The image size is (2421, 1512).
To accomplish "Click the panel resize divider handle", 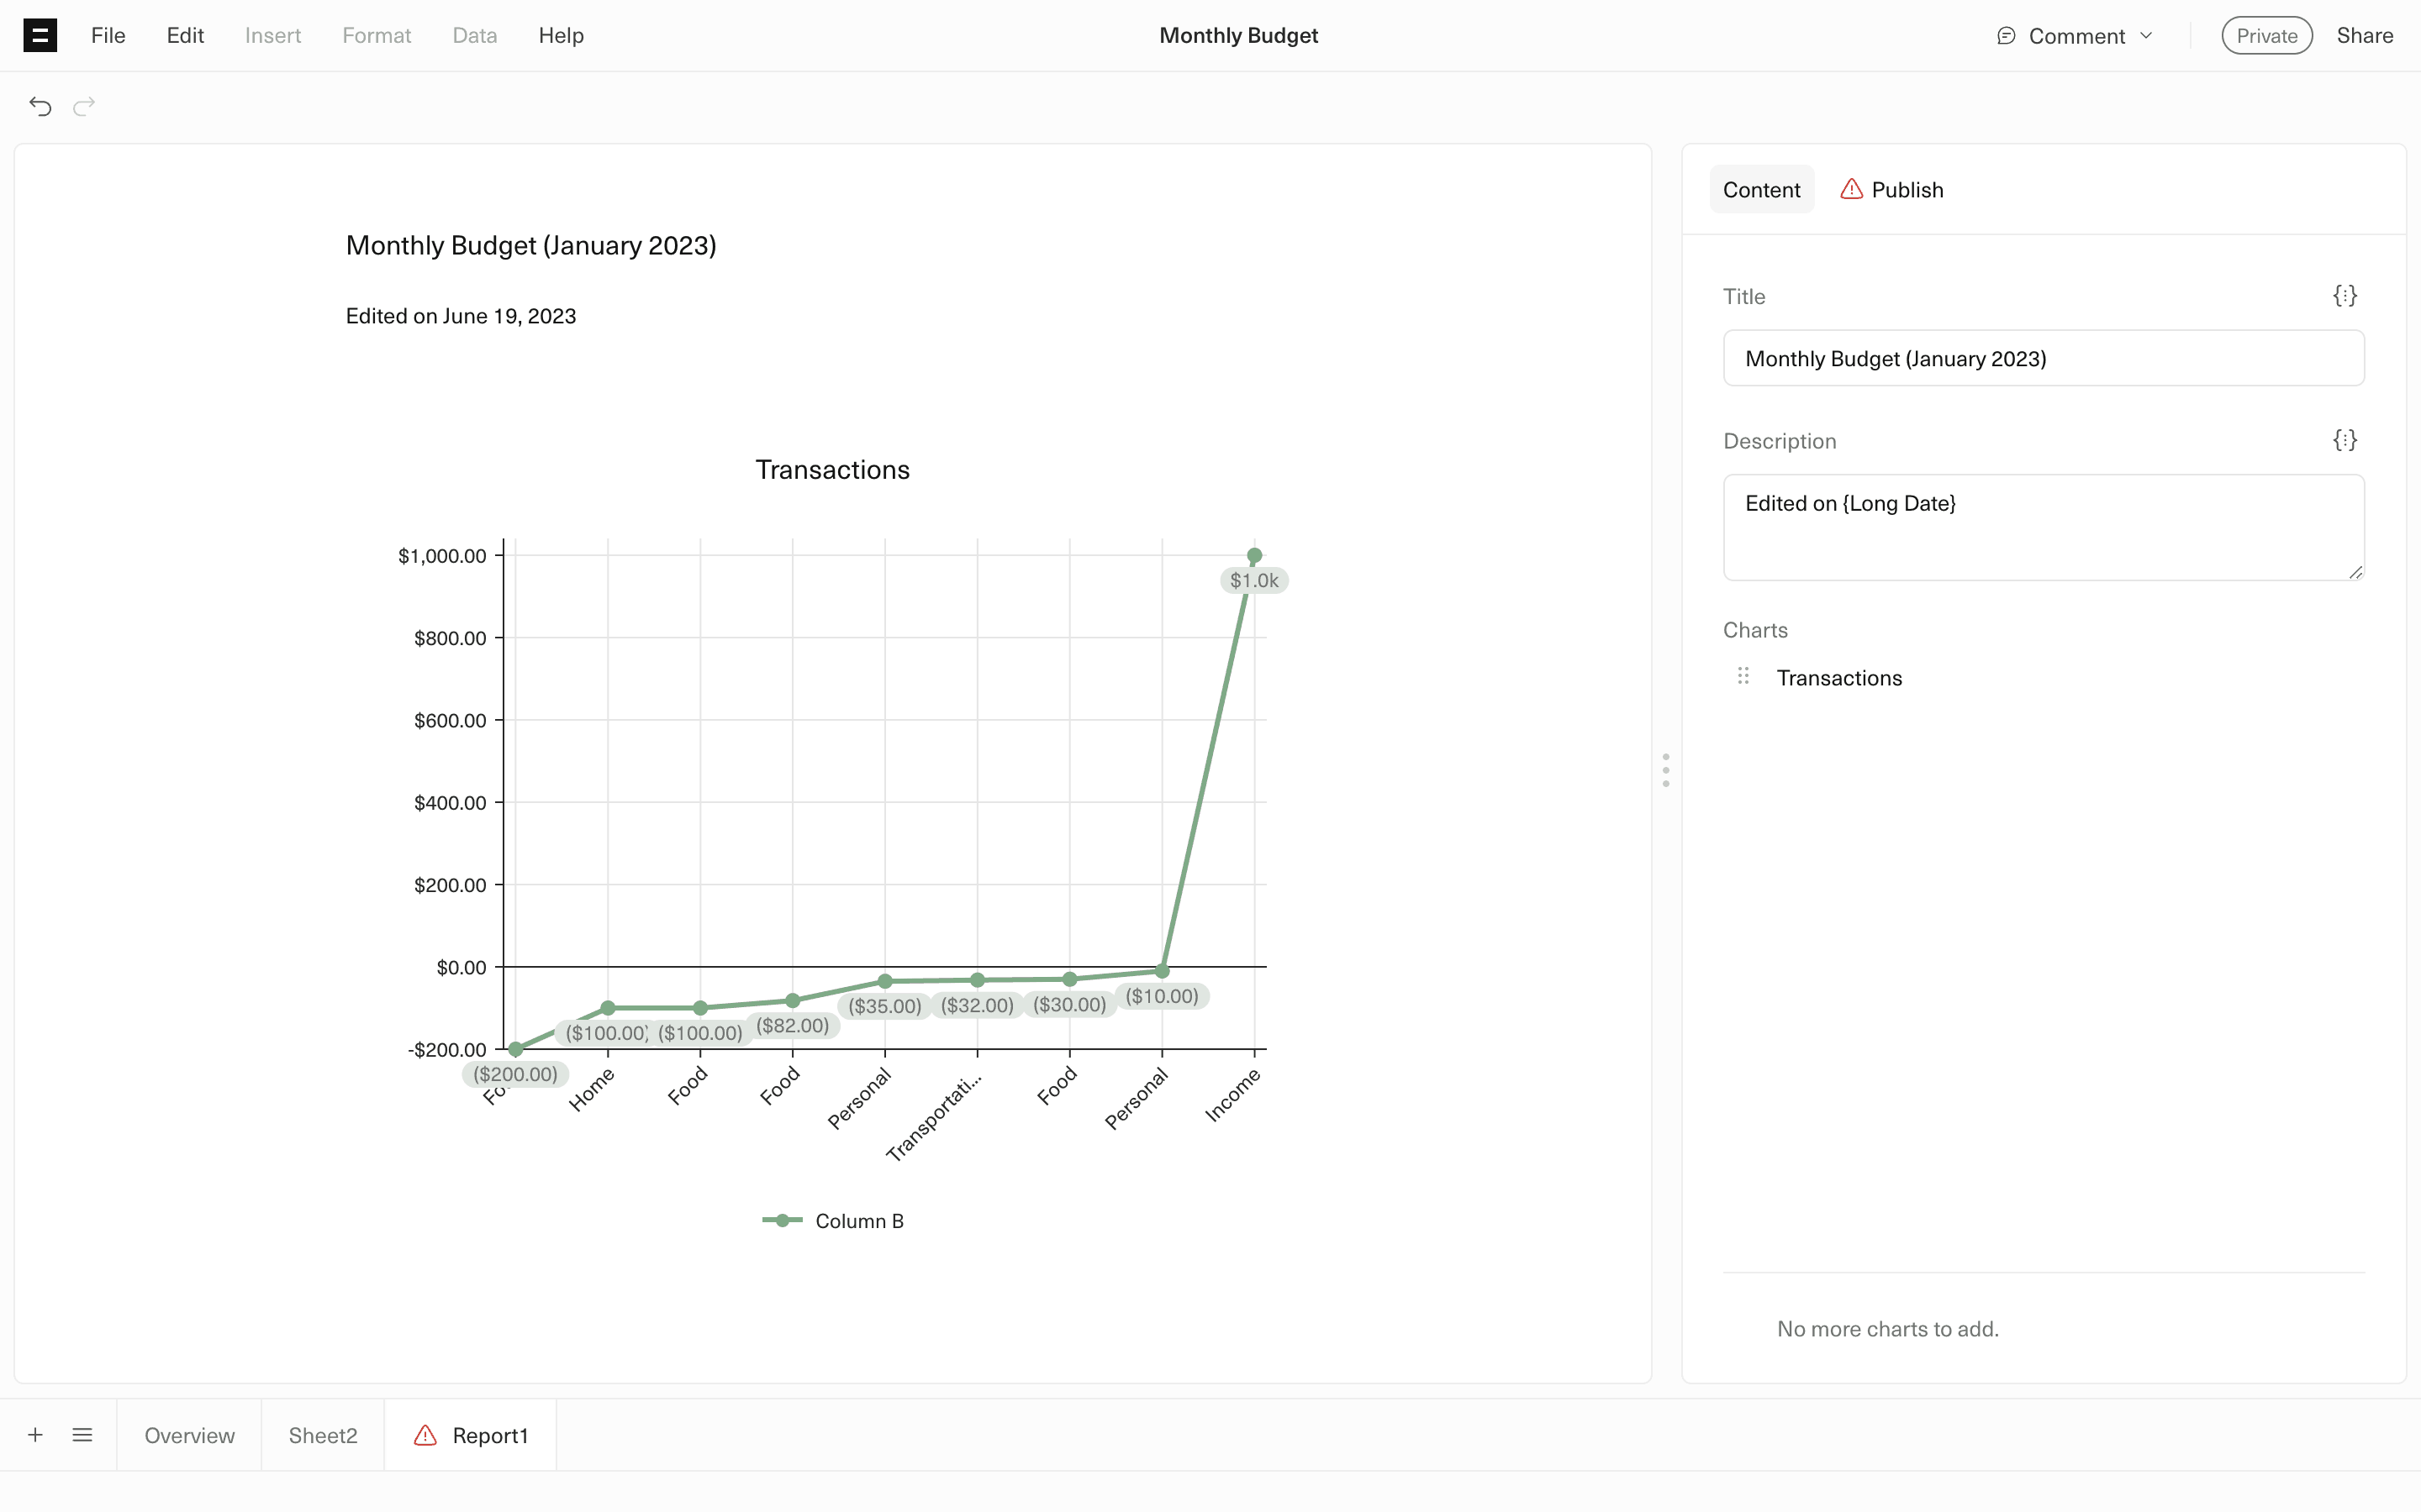I will click(1665, 770).
